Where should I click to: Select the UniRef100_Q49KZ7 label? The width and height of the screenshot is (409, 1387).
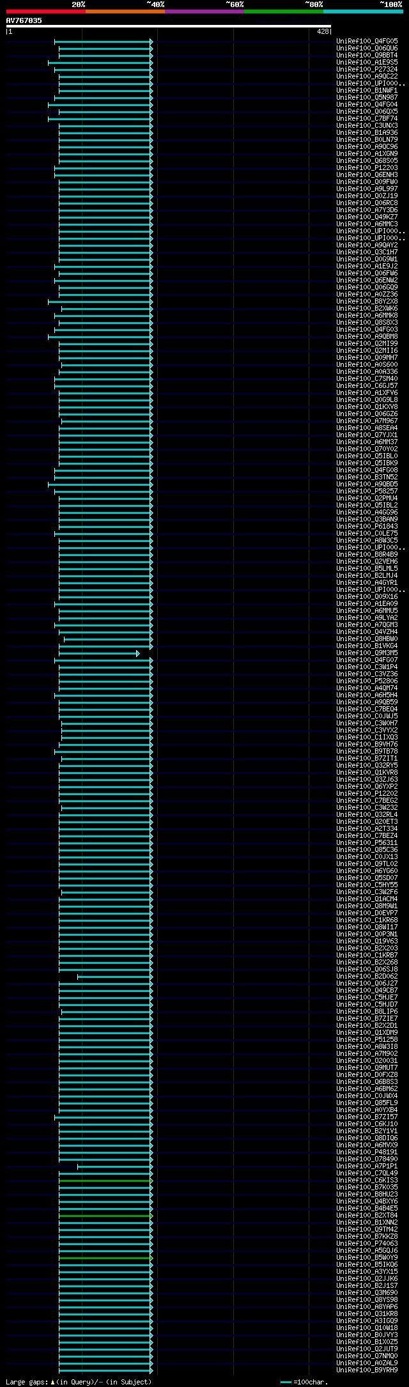(x=367, y=217)
